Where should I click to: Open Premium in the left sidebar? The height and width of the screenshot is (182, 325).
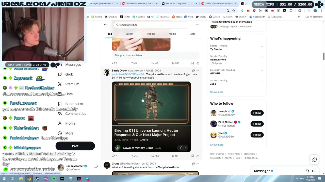point(69,84)
